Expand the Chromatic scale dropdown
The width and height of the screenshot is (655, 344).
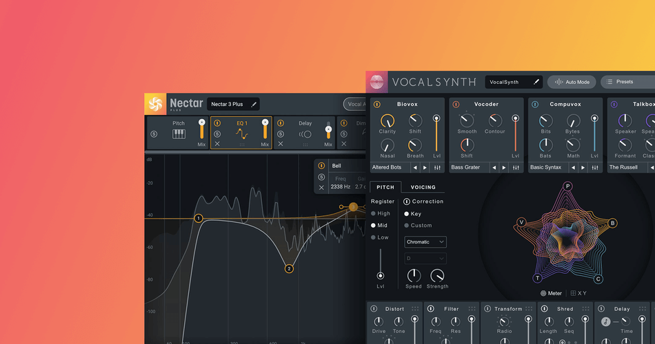[x=425, y=242]
